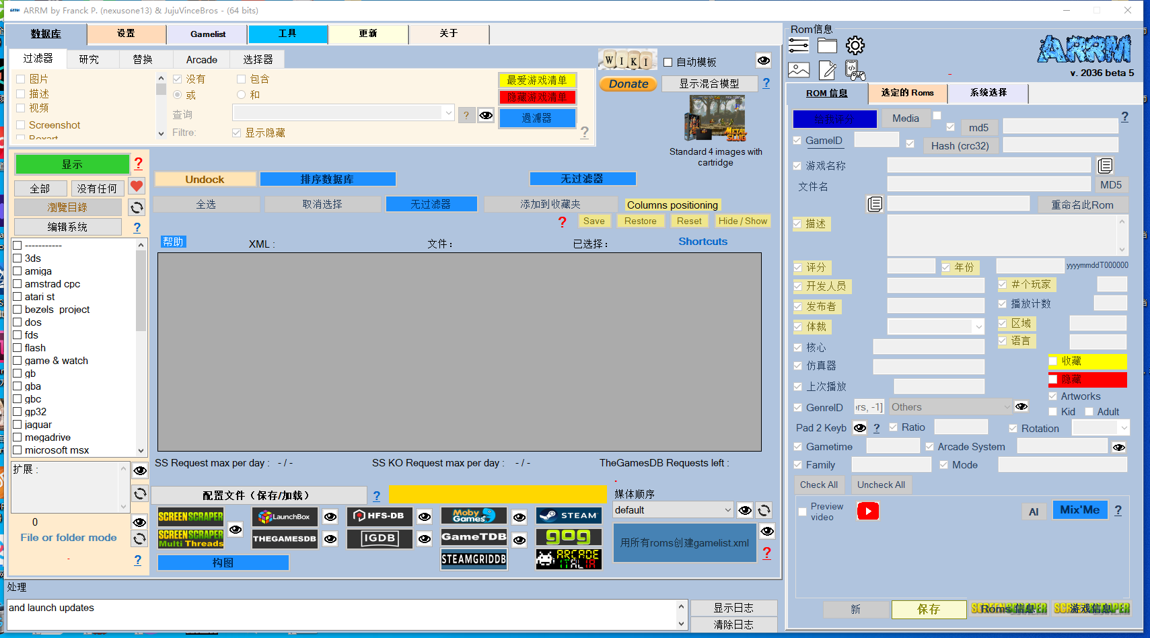Open the SteamGridDB scraper
The image size is (1150, 638).
474,559
